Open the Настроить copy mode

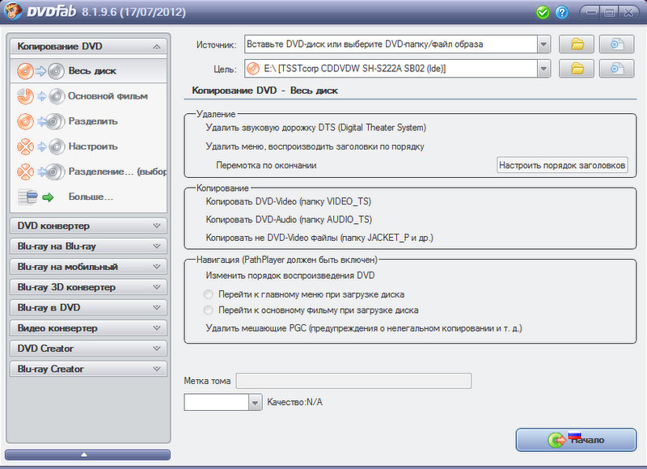[x=88, y=146]
